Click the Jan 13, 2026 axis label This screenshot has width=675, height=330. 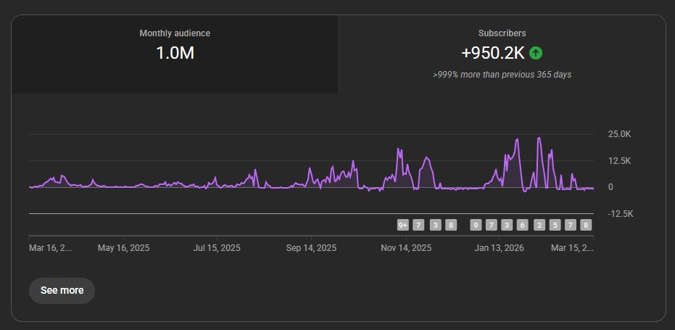point(500,248)
